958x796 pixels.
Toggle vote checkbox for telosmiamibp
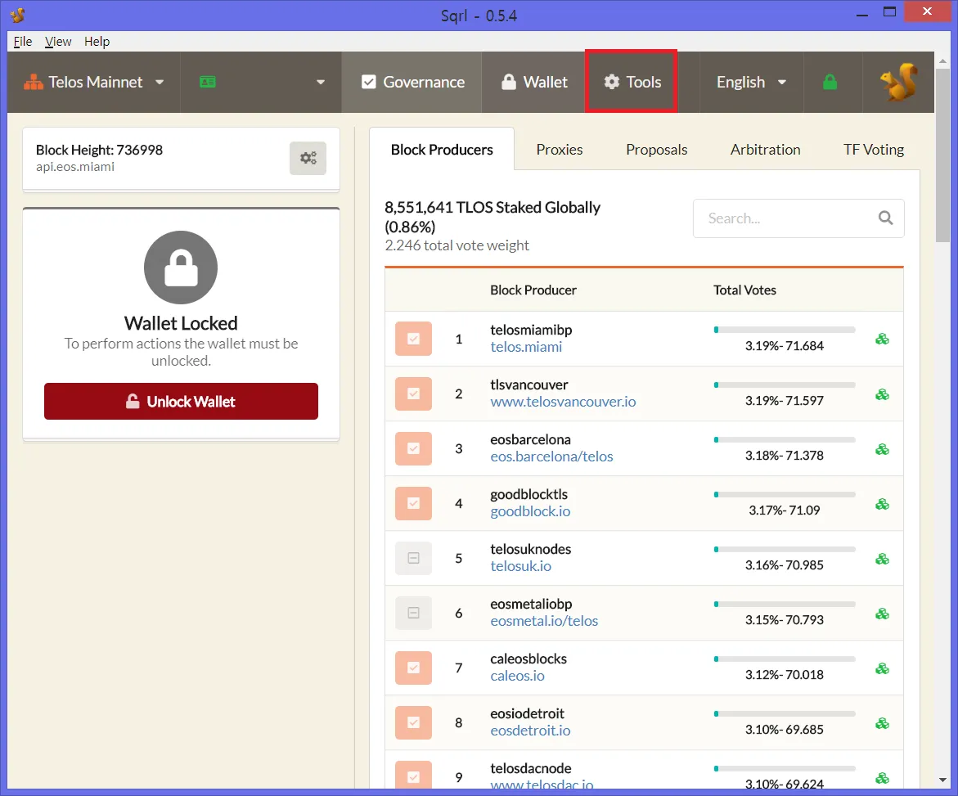414,339
